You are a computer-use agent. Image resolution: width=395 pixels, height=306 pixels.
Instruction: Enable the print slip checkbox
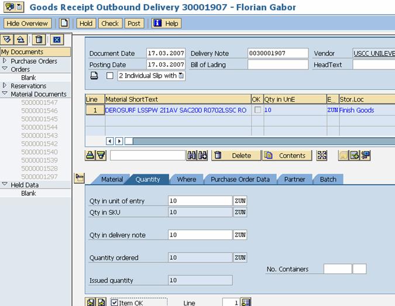tap(110, 76)
